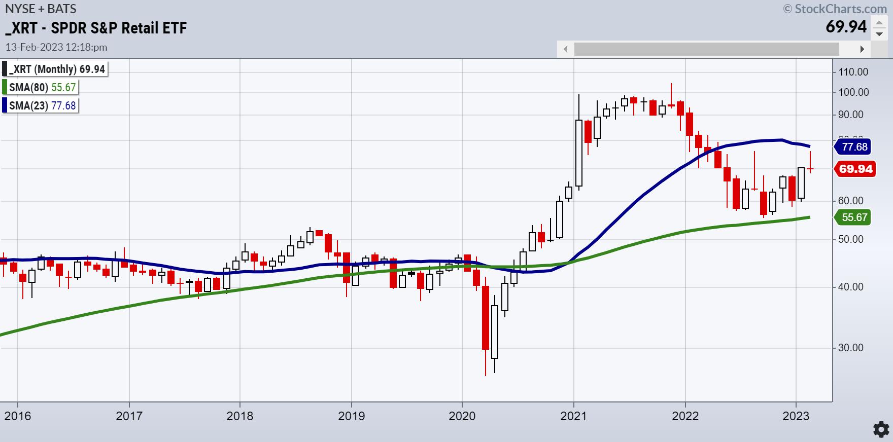Image resolution: width=893 pixels, height=442 pixels.
Task: Click the 2020 year label on the time axis
Action: click(462, 416)
